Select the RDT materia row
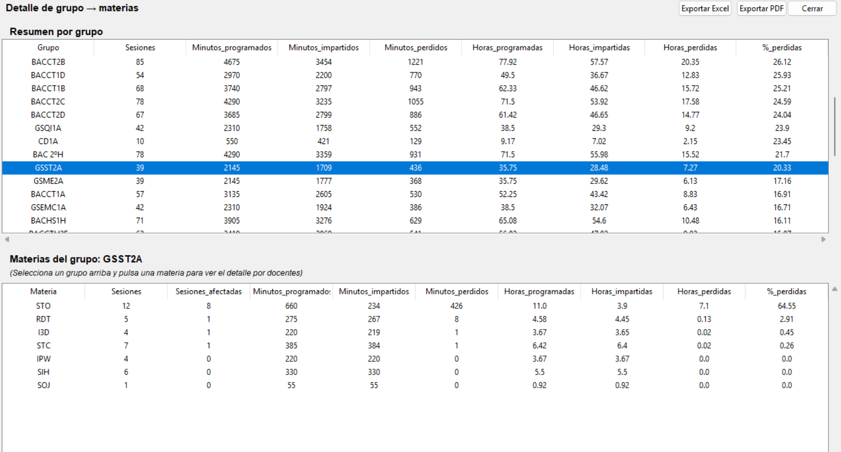841x452 pixels. coord(43,319)
